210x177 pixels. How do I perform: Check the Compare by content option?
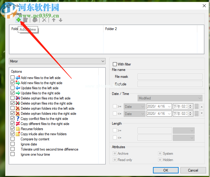[12, 139]
